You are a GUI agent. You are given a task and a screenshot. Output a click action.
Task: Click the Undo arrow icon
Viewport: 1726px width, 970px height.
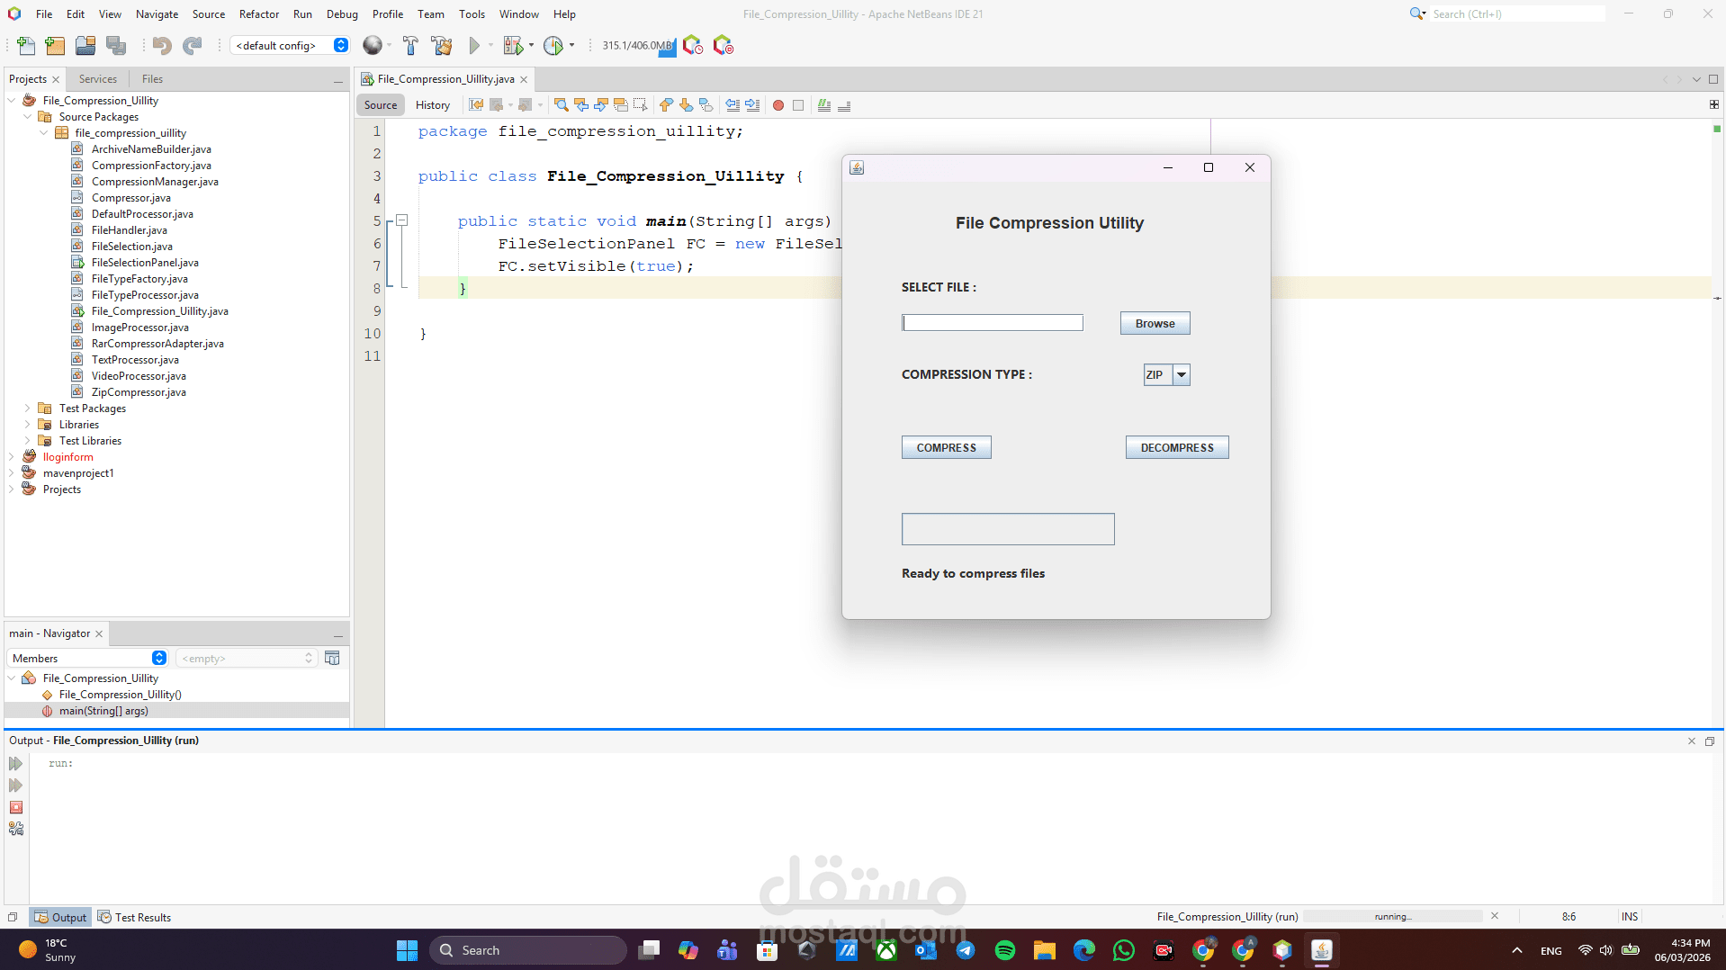[162, 46]
